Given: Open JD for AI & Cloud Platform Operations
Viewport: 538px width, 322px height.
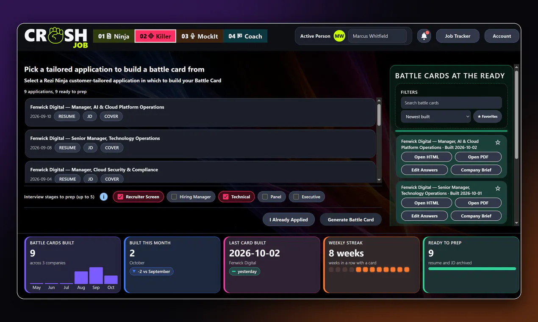Looking at the screenshot, I should click(x=90, y=117).
